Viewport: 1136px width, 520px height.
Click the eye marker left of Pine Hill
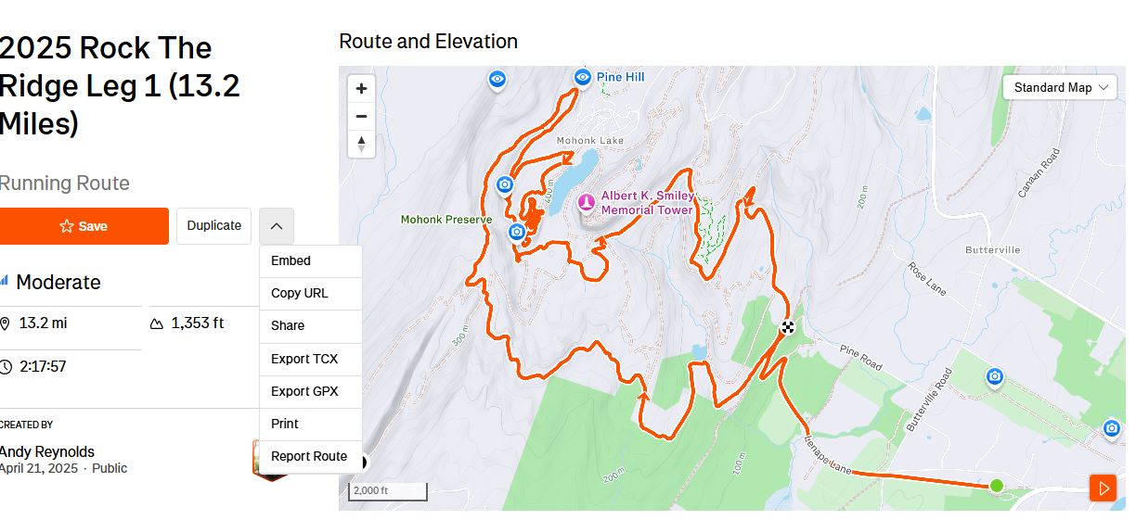pos(498,80)
